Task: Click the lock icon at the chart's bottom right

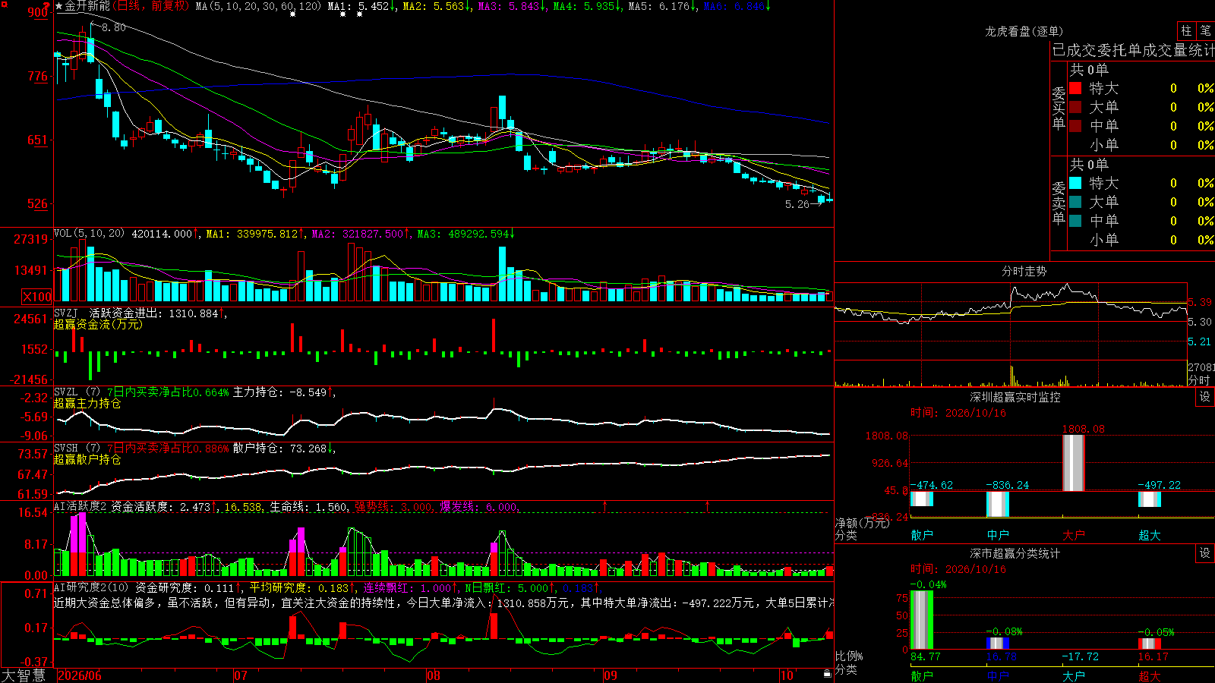Action: coord(828,673)
